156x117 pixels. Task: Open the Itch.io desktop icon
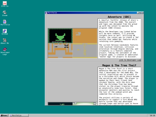[x=5, y=4]
